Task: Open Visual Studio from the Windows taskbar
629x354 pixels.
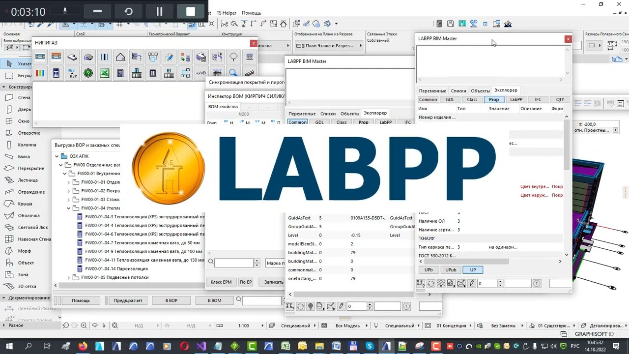Action: click(201, 346)
